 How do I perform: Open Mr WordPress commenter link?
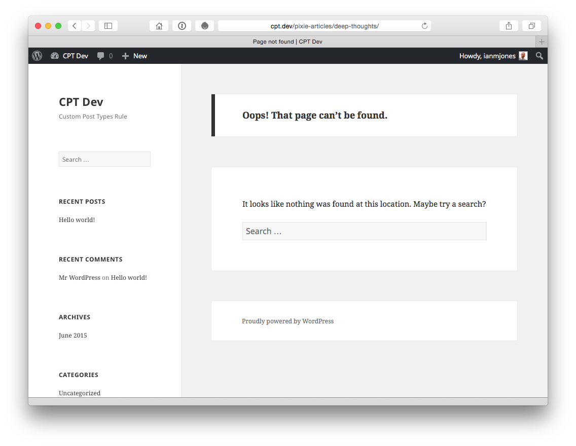click(79, 278)
